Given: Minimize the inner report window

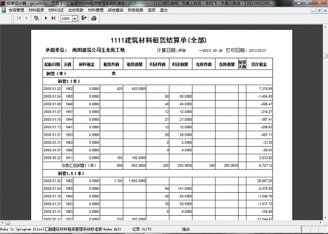Looking at the screenshot, I should (x=313, y=11).
